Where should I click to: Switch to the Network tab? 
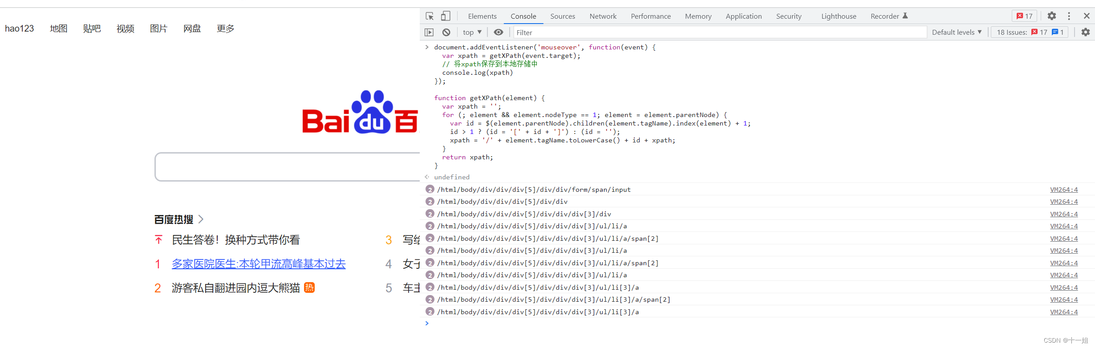(603, 16)
